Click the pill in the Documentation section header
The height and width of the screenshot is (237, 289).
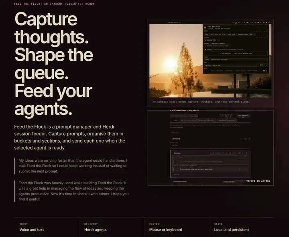pos(229,182)
